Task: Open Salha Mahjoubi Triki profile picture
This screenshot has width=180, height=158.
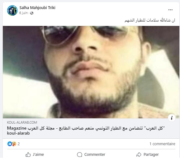Action: point(12,10)
